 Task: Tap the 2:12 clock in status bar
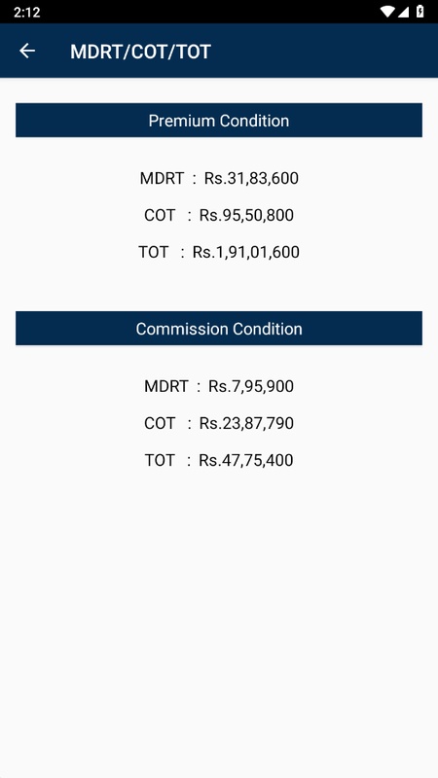27,13
